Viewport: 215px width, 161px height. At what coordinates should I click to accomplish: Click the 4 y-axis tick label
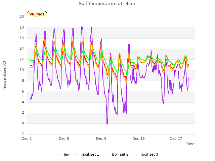click(23, 102)
